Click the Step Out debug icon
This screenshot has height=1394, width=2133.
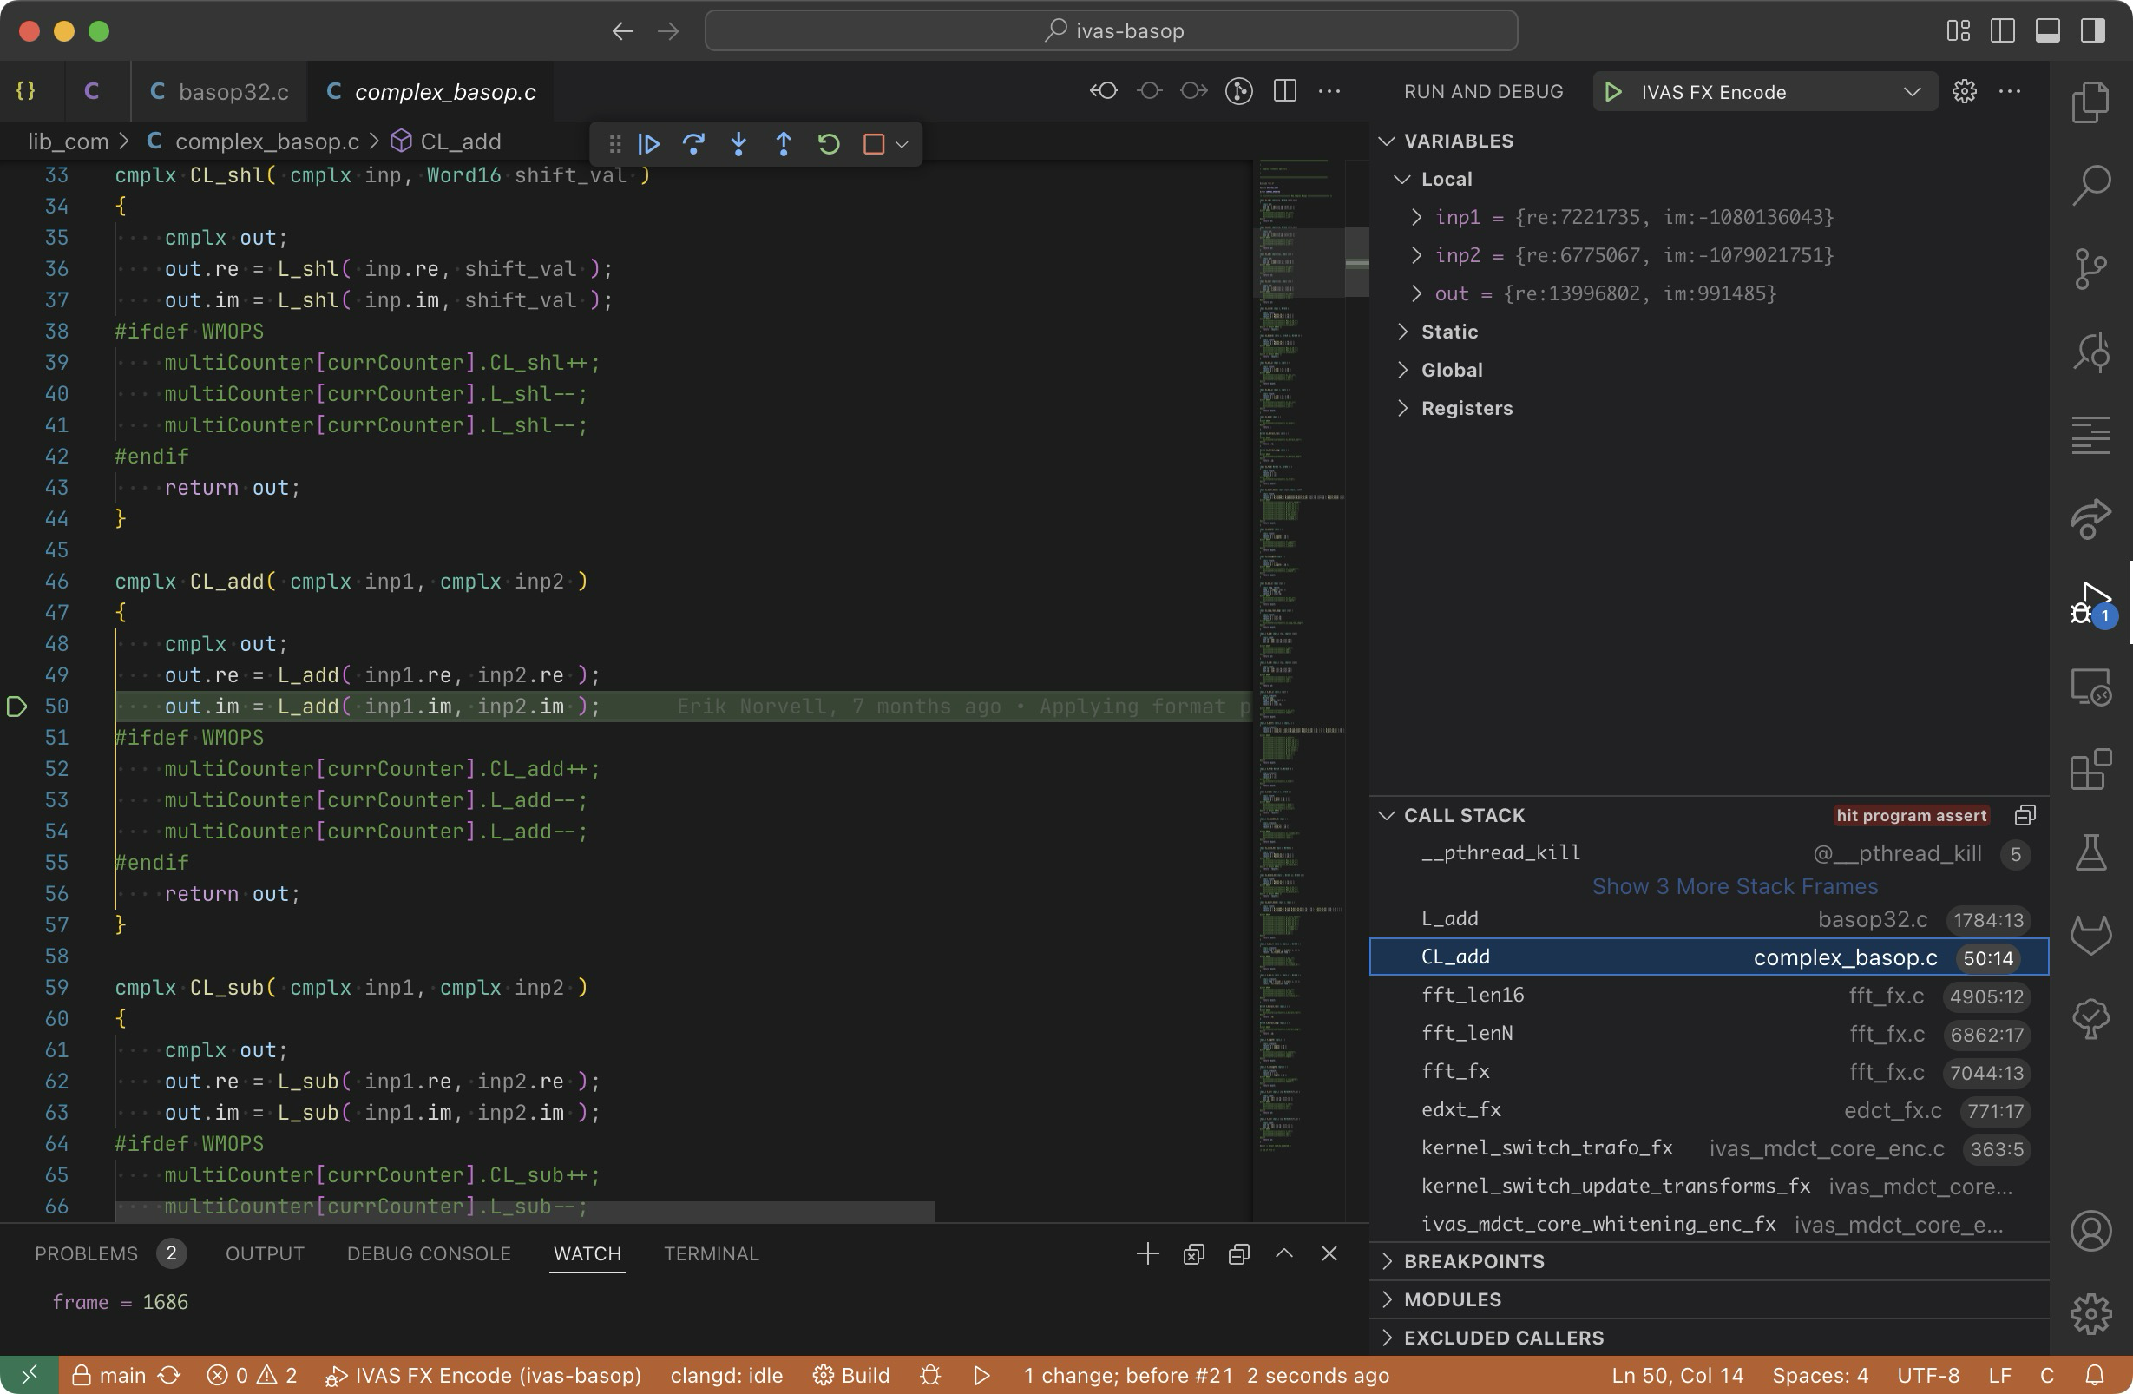click(784, 143)
